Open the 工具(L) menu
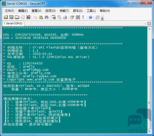This screenshot has width=154, height=136. [x=91, y=11]
